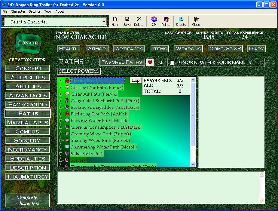Screen dimensions: 278x211
Task: Open the Weapons section
Action: (188, 49)
